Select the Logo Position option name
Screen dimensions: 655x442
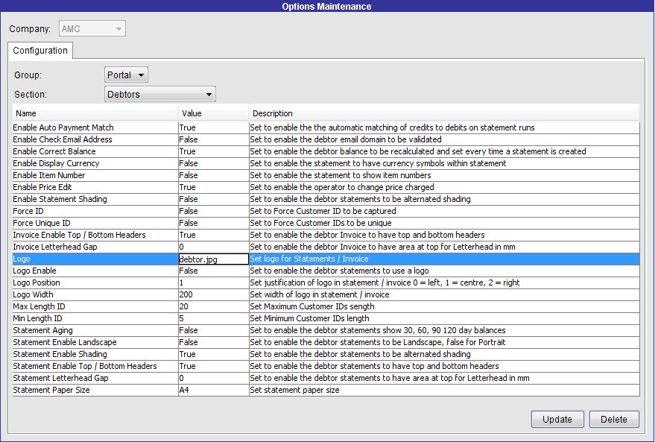37,282
